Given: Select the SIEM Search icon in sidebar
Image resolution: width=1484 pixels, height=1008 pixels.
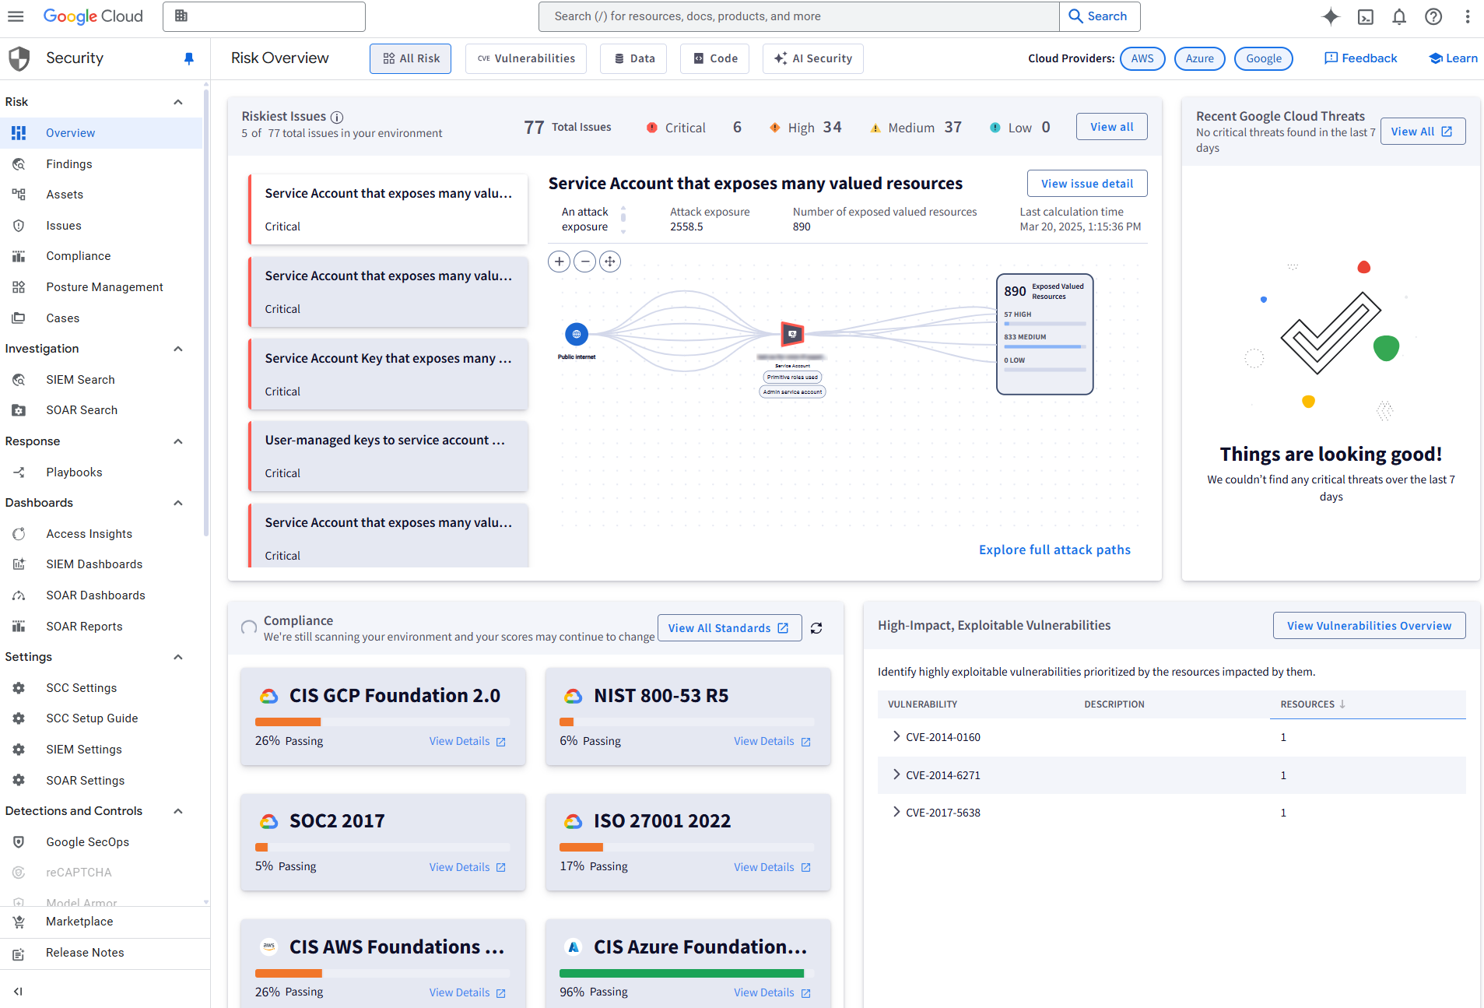Looking at the screenshot, I should [x=19, y=379].
